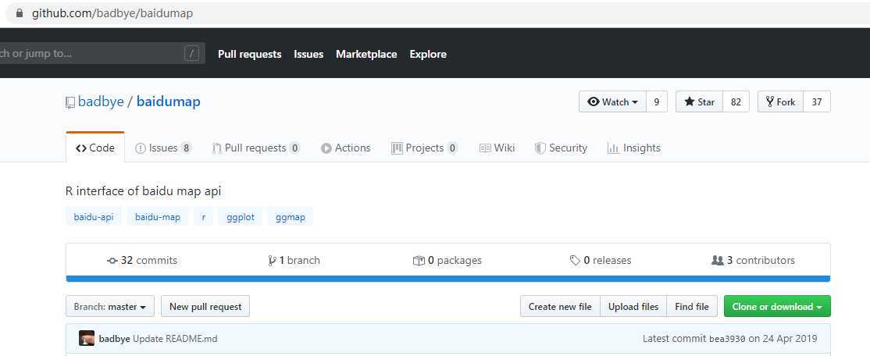
Task: View the 32 commits history
Action: click(x=142, y=260)
